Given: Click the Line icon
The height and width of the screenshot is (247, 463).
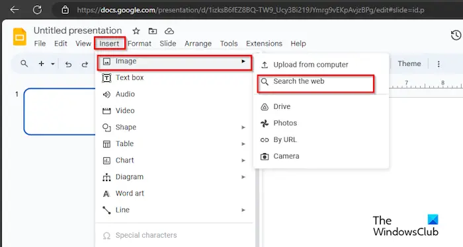Looking at the screenshot, I should [106, 210].
